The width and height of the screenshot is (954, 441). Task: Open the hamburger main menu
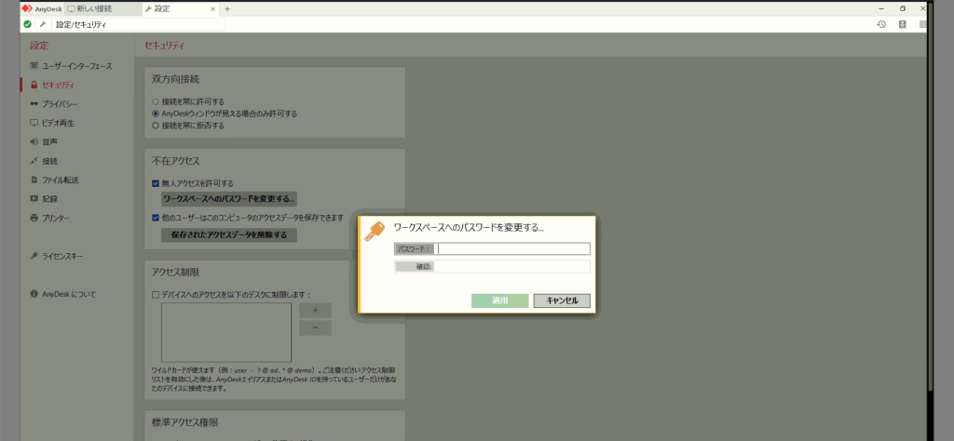pyautogui.click(x=923, y=24)
